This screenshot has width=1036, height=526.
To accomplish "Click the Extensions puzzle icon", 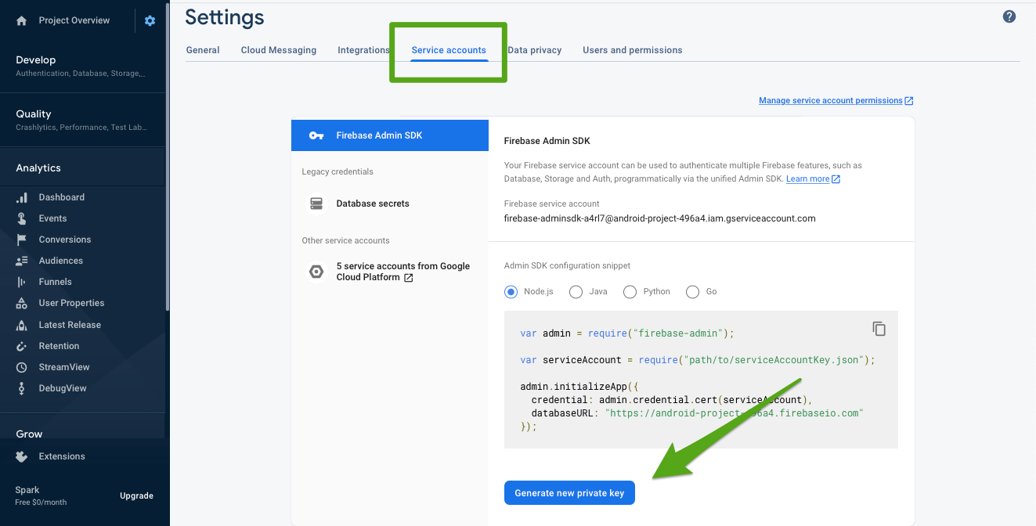I will tap(22, 456).
